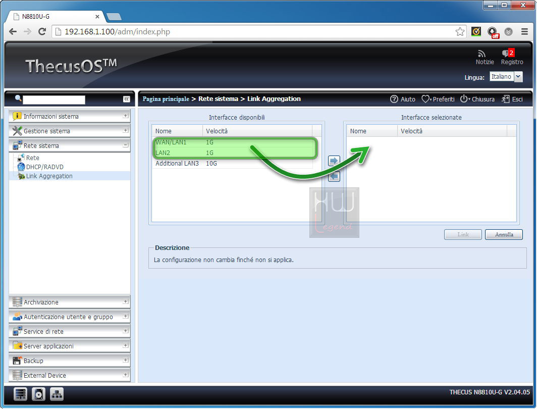Click the External Device icon

[x=17, y=375]
